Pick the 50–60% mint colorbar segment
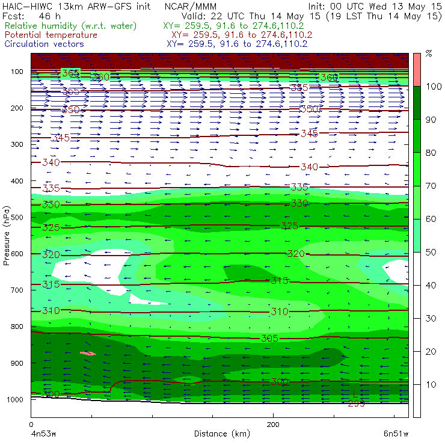445x445 pixels. click(417, 236)
